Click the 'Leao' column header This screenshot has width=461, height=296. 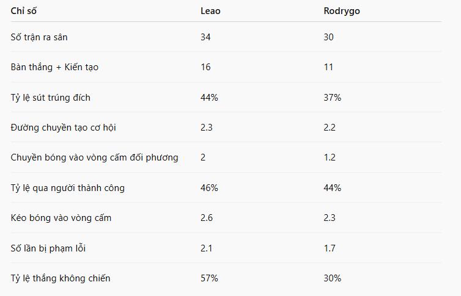(x=210, y=11)
